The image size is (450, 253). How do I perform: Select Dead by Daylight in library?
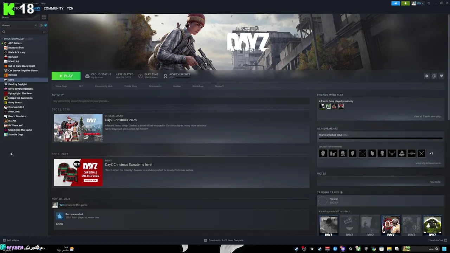pos(17,84)
